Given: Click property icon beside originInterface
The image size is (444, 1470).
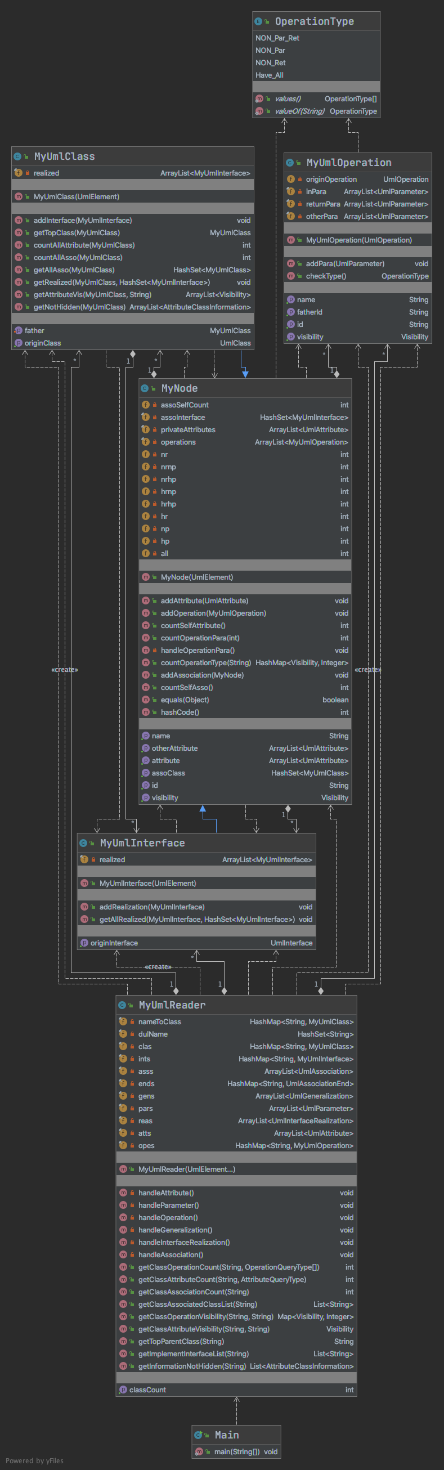Looking at the screenshot, I should [84, 943].
